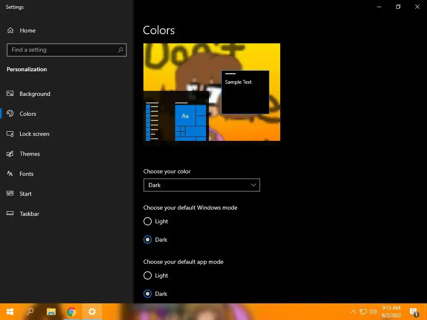
Task: Click the Settings gear on the taskbar
Action: coord(92,312)
